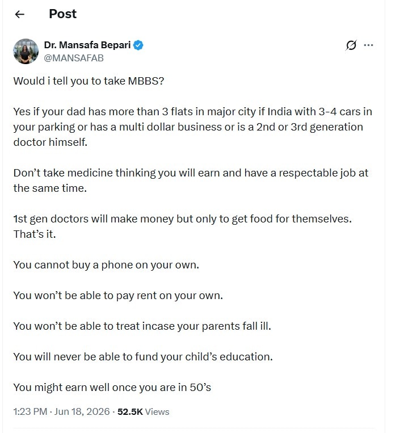Open the three-dot more options menu
400x433 pixels.
coord(369,45)
